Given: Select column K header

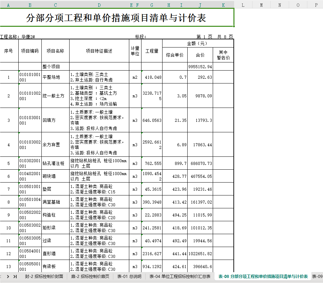Looking at the screenshot, I should pos(223,5).
